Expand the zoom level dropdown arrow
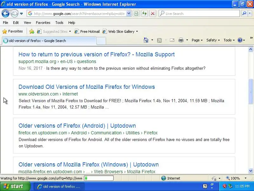The width and height of the screenshot is (254, 191). [245, 178]
